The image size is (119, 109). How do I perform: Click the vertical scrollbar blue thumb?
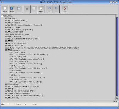[117, 56]
